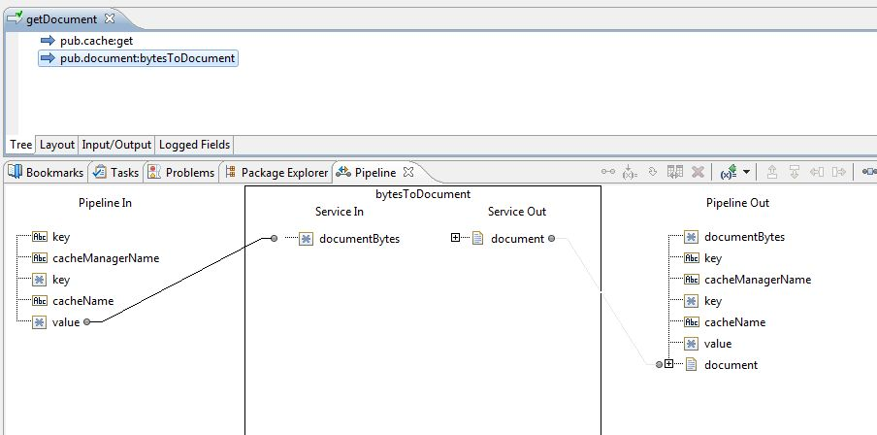Open the Bookmarks view tab
The image size is (877, 435).
pos(47,173)
